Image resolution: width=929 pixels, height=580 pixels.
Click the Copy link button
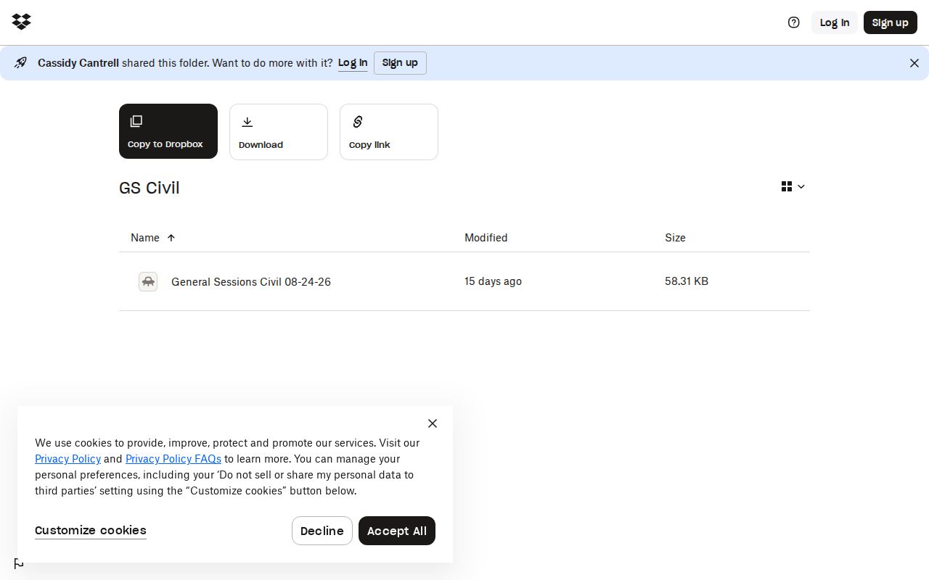click(389, 132)
